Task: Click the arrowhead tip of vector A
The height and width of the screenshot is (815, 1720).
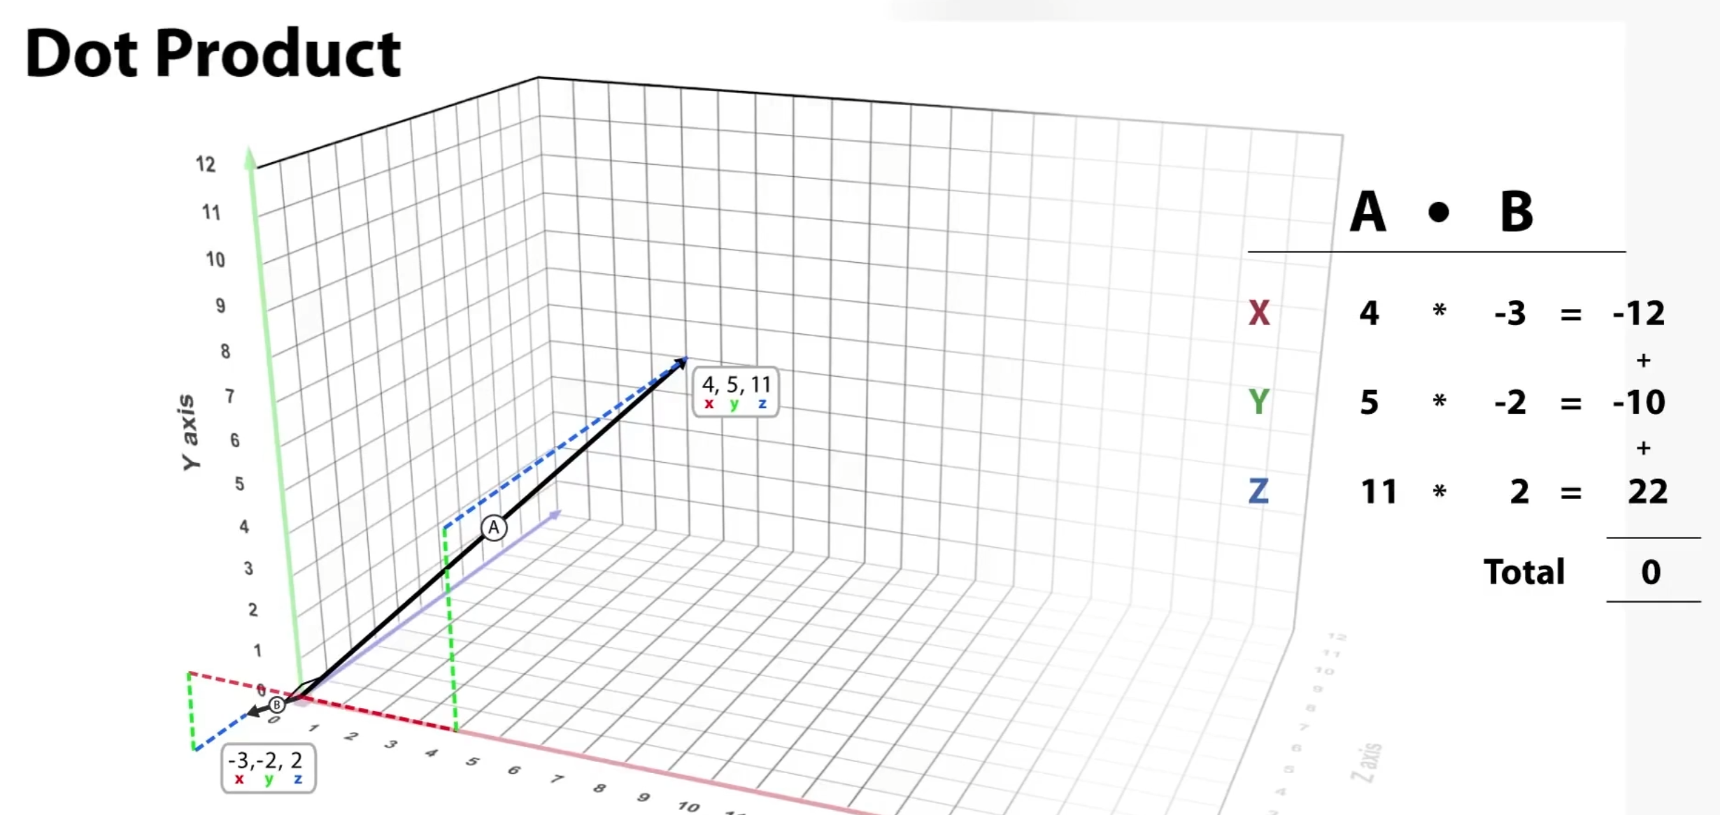Action: pyautogui.click(x=683, y=361)
